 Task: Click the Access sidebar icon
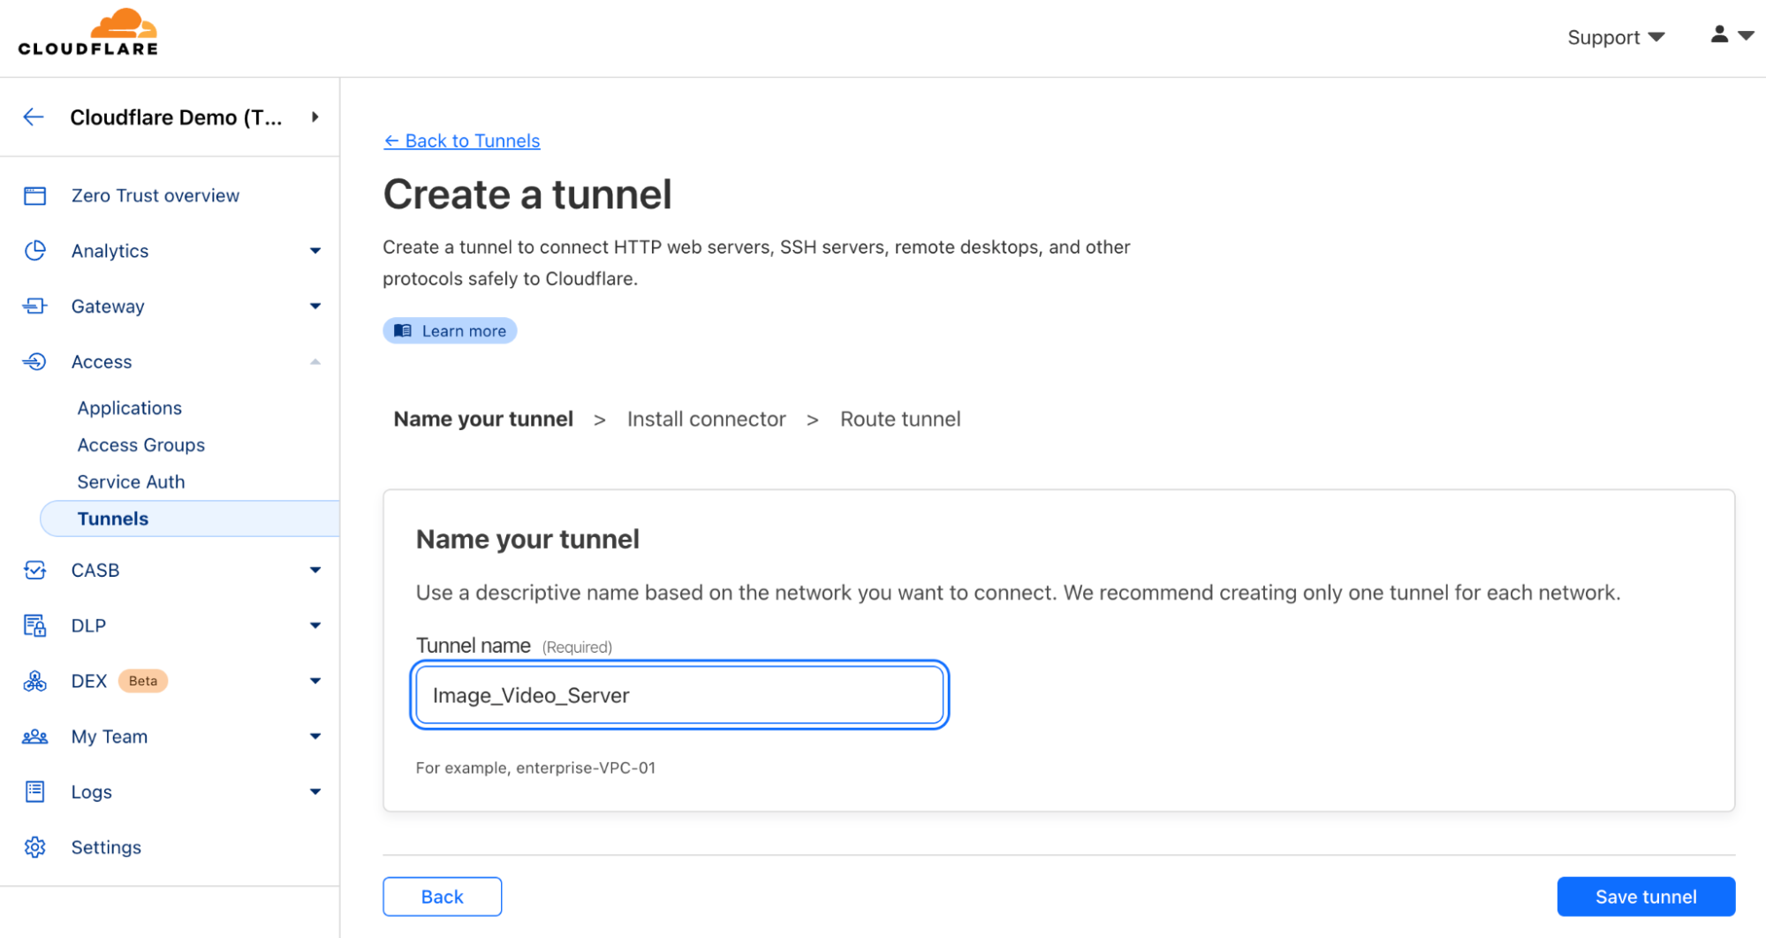coord(35,361)
